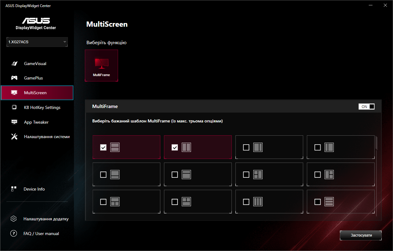
Task: Turn off the MultiFrame ON switch
Action: point(367,106)
